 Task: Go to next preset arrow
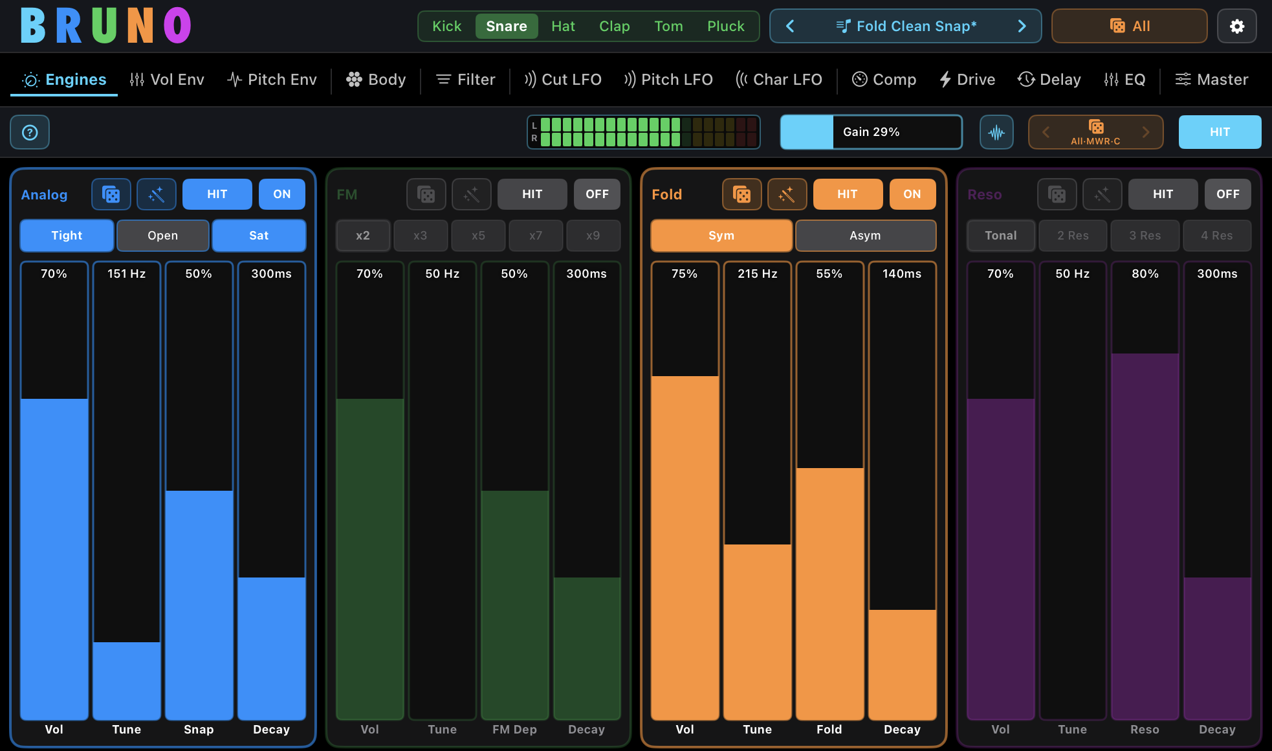pyautogui.click(x=1022, y=27)
